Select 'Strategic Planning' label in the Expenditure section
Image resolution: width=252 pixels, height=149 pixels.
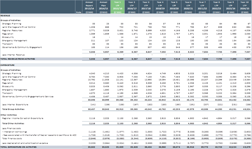12,73
